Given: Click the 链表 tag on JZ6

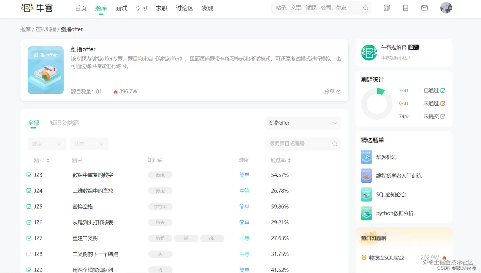Looking at the screenshot, I should point(160,223).
